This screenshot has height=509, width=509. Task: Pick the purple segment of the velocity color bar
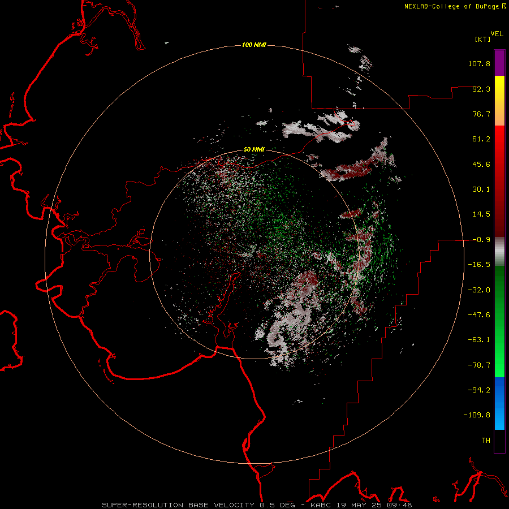coord(499,63)
